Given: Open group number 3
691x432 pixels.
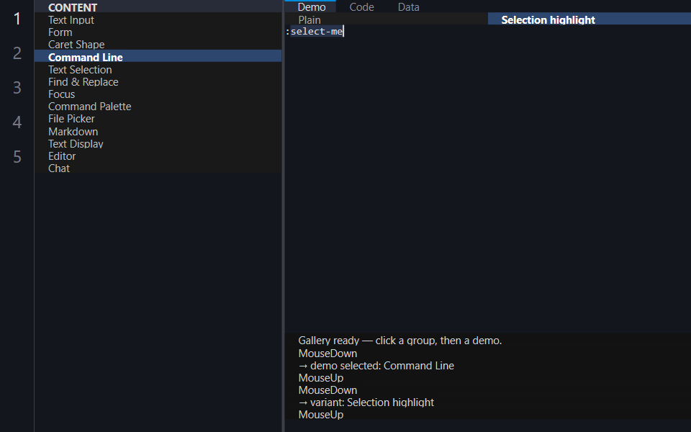Looking at the screenshot, I should [17, 88].
